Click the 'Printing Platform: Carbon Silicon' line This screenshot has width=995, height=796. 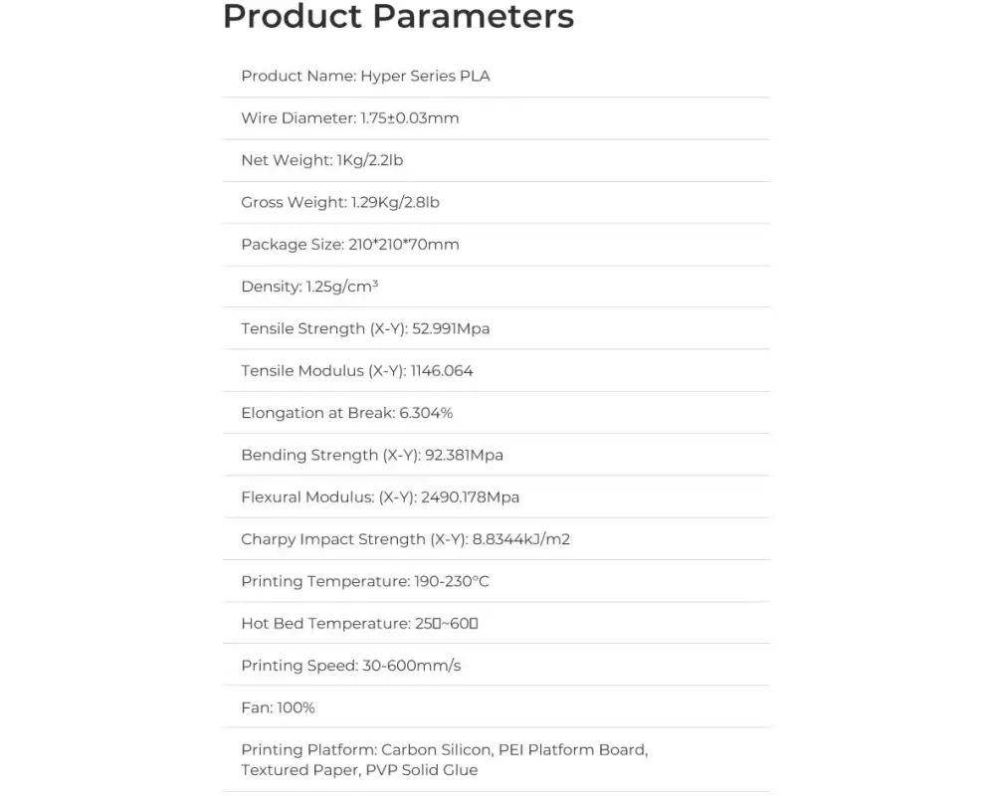pyautogui.click(x=444, y=750)
